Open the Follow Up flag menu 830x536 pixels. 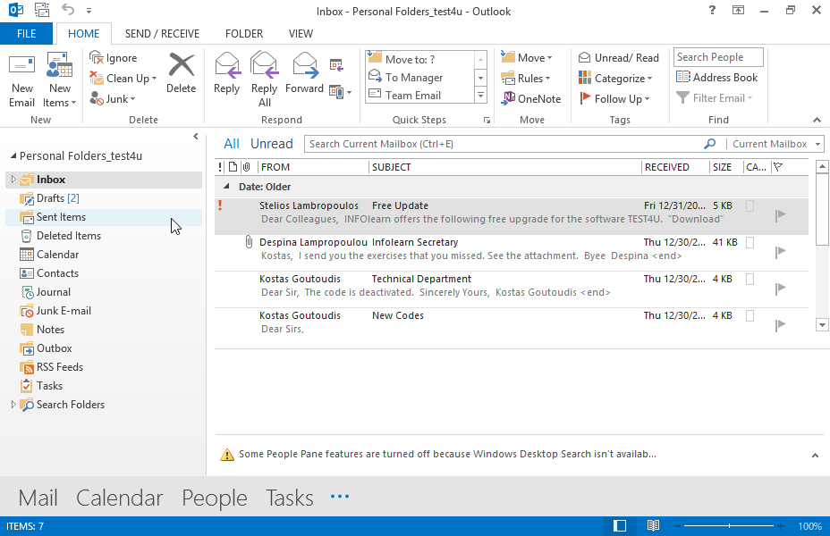[x=614, y=99]
